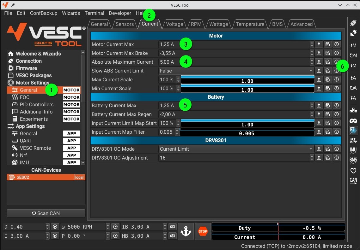Switch to the Voltage tab
The width and height of the screenshot is (360, 250).
pyautogui.click(x=174, y=24)
